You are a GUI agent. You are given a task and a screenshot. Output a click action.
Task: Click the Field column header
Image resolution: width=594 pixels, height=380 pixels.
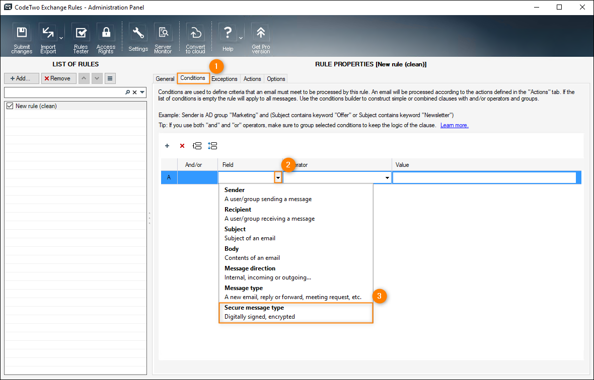(250, 165)
